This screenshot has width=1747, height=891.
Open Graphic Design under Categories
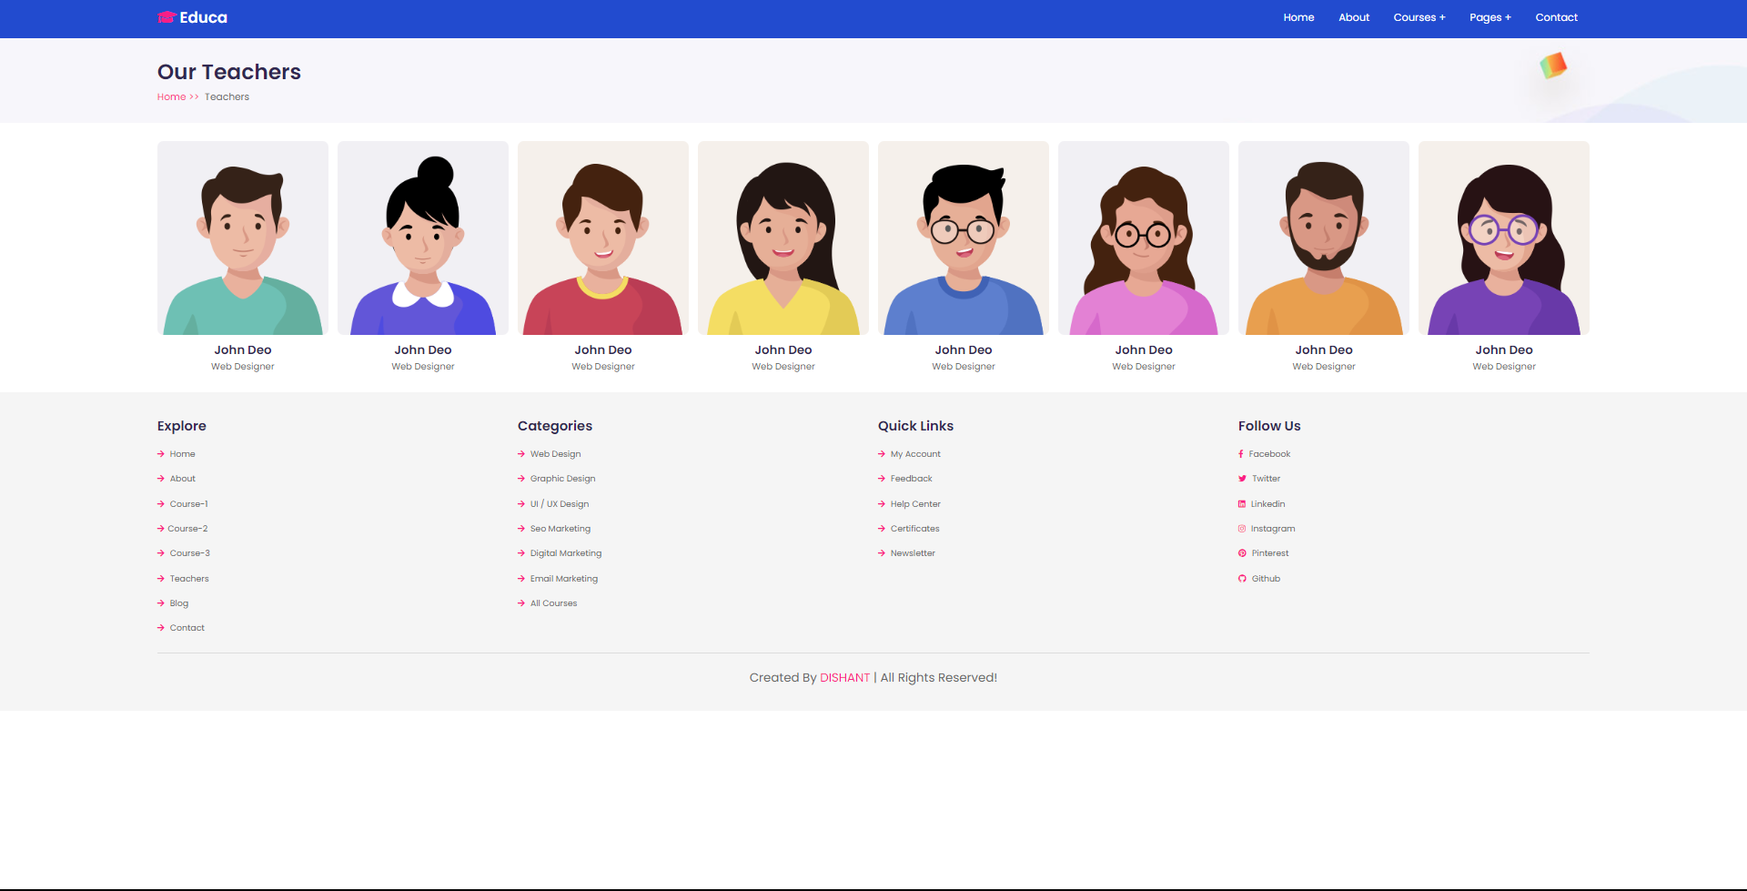(562, 478)
